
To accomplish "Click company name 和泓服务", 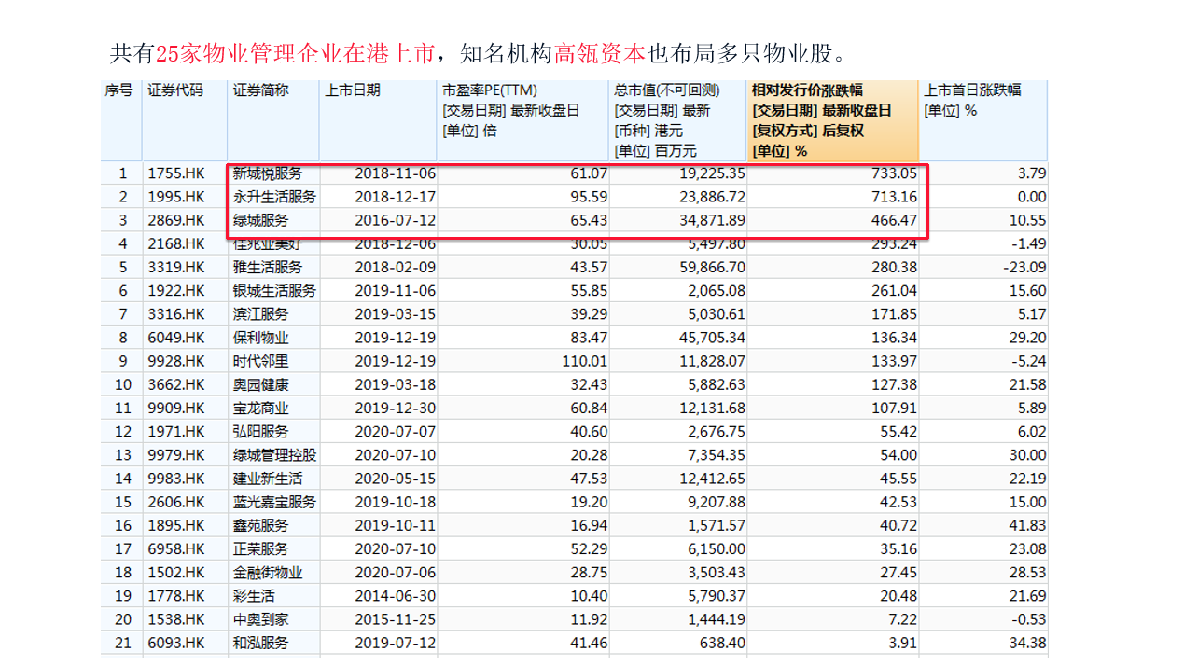I will pyautogui.click(x=261, y=643).
